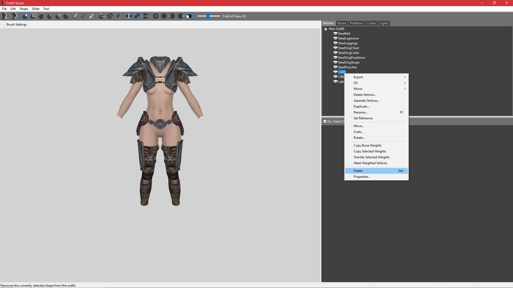
Task: Adjust the Field of View slider
Action: 209,16
